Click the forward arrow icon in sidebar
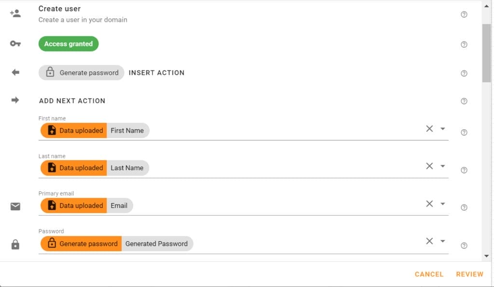The width and height of the screenshot is (494, 287). [15, 100]
